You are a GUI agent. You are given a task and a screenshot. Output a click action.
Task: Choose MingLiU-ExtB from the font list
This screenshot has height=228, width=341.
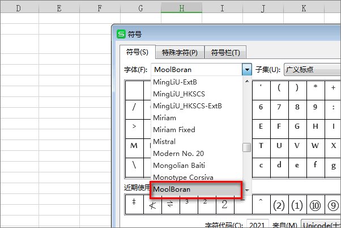(197, 82)
